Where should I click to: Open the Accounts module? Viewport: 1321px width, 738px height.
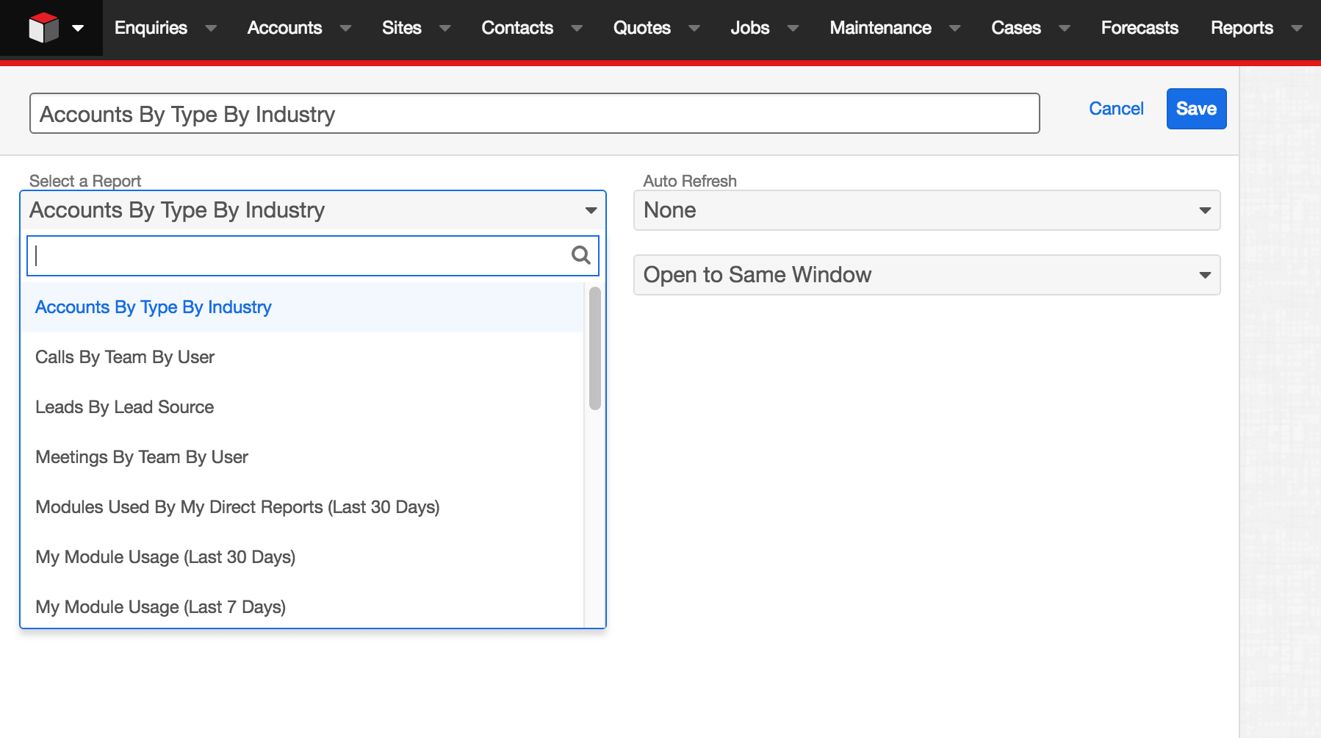[284, 28]
